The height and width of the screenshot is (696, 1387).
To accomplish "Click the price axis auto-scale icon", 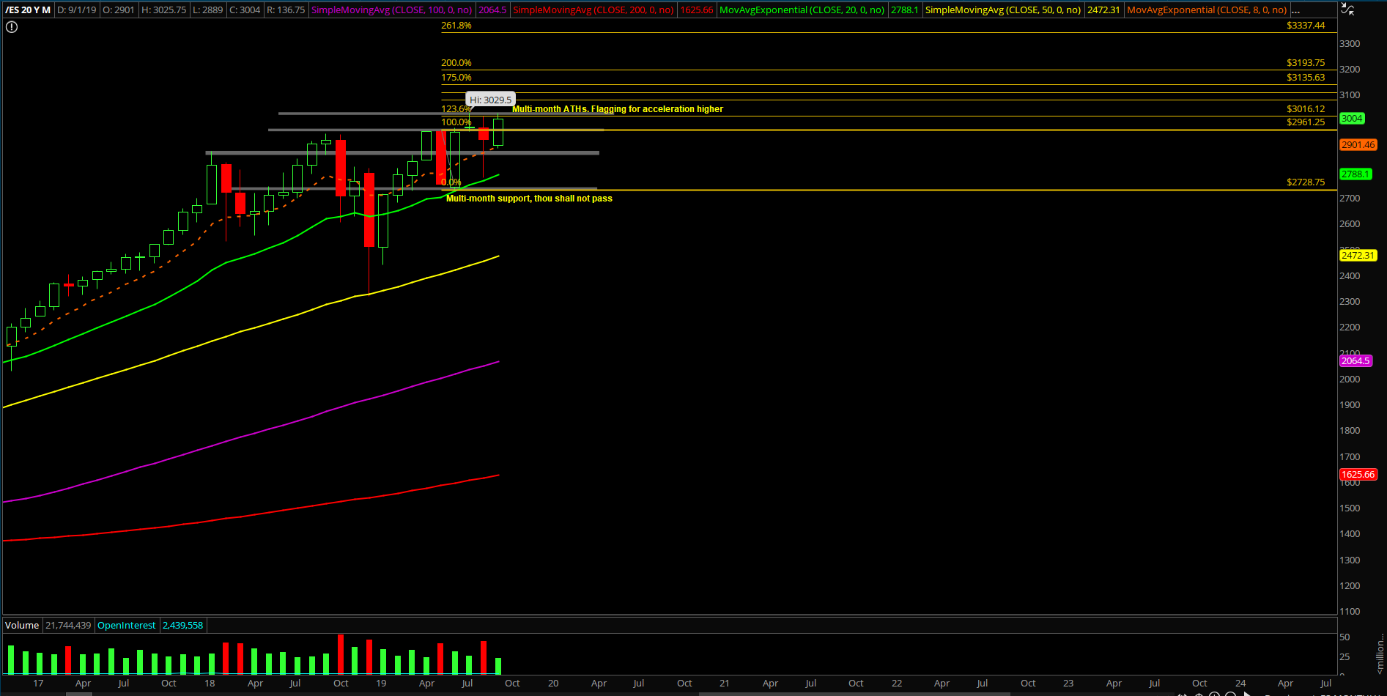I will (x=1347, y=9).
